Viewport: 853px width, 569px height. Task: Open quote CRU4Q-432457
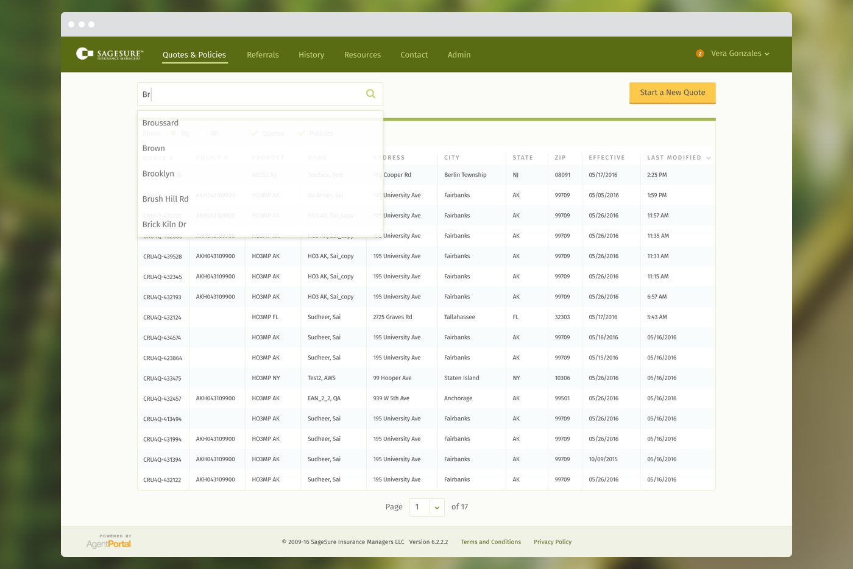[162, 398]
